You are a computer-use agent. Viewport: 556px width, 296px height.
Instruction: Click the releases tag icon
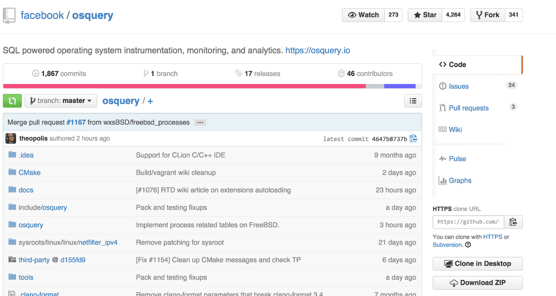click(238, 74)
